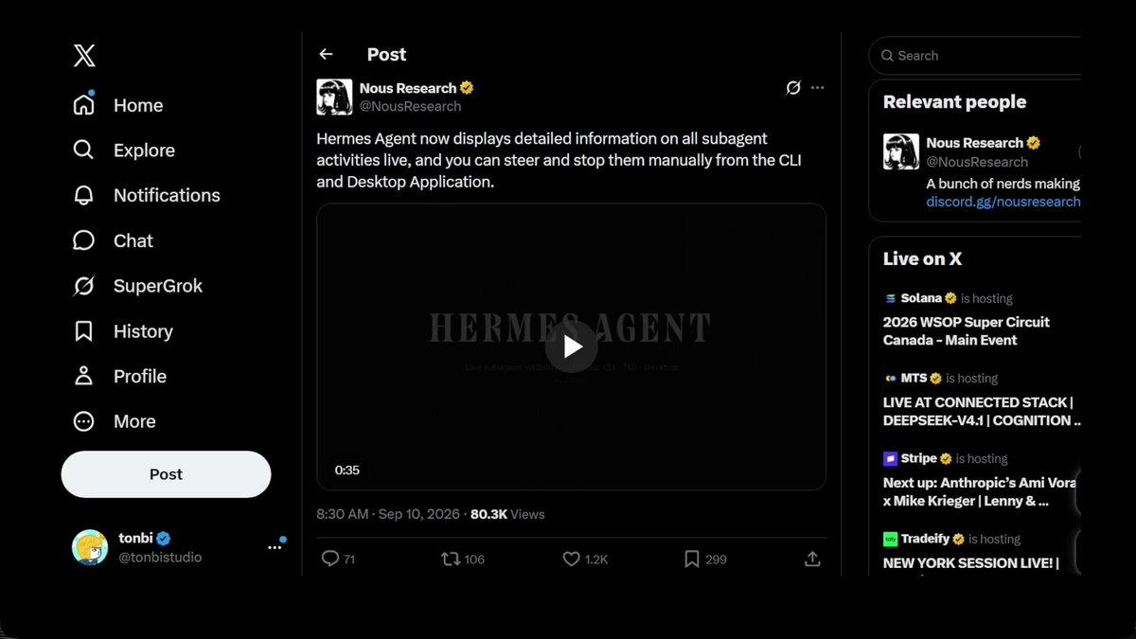This screenshot has width=1136, height=639.
Task: Click the Tradeify host icon
Action: [890, 539]
